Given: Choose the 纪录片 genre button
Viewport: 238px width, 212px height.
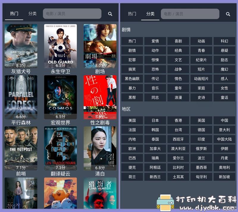Looking at the screenshot, I should click(x=201, y=60).
